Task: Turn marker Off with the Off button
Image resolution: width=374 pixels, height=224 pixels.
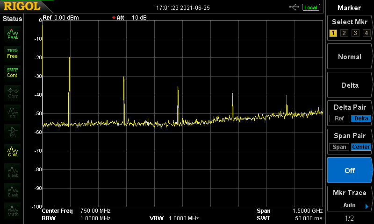Action: (x=350, y=170)
